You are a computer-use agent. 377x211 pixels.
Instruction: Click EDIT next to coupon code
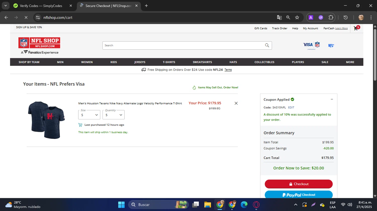(x=291, y=107)
